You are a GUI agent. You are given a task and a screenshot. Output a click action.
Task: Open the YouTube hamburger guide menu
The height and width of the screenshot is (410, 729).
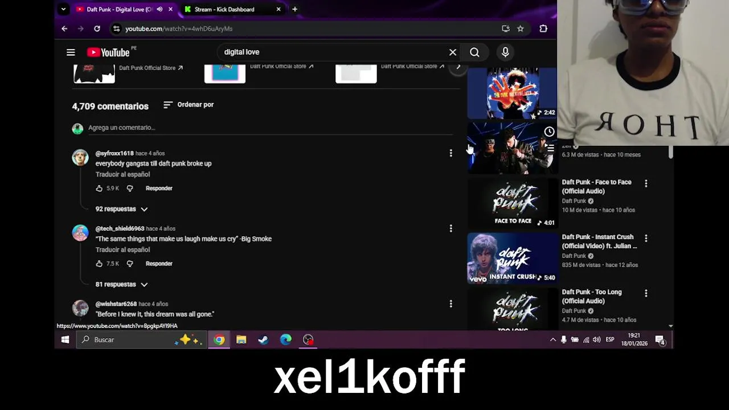pyautogui.click(x=71, y=52)
